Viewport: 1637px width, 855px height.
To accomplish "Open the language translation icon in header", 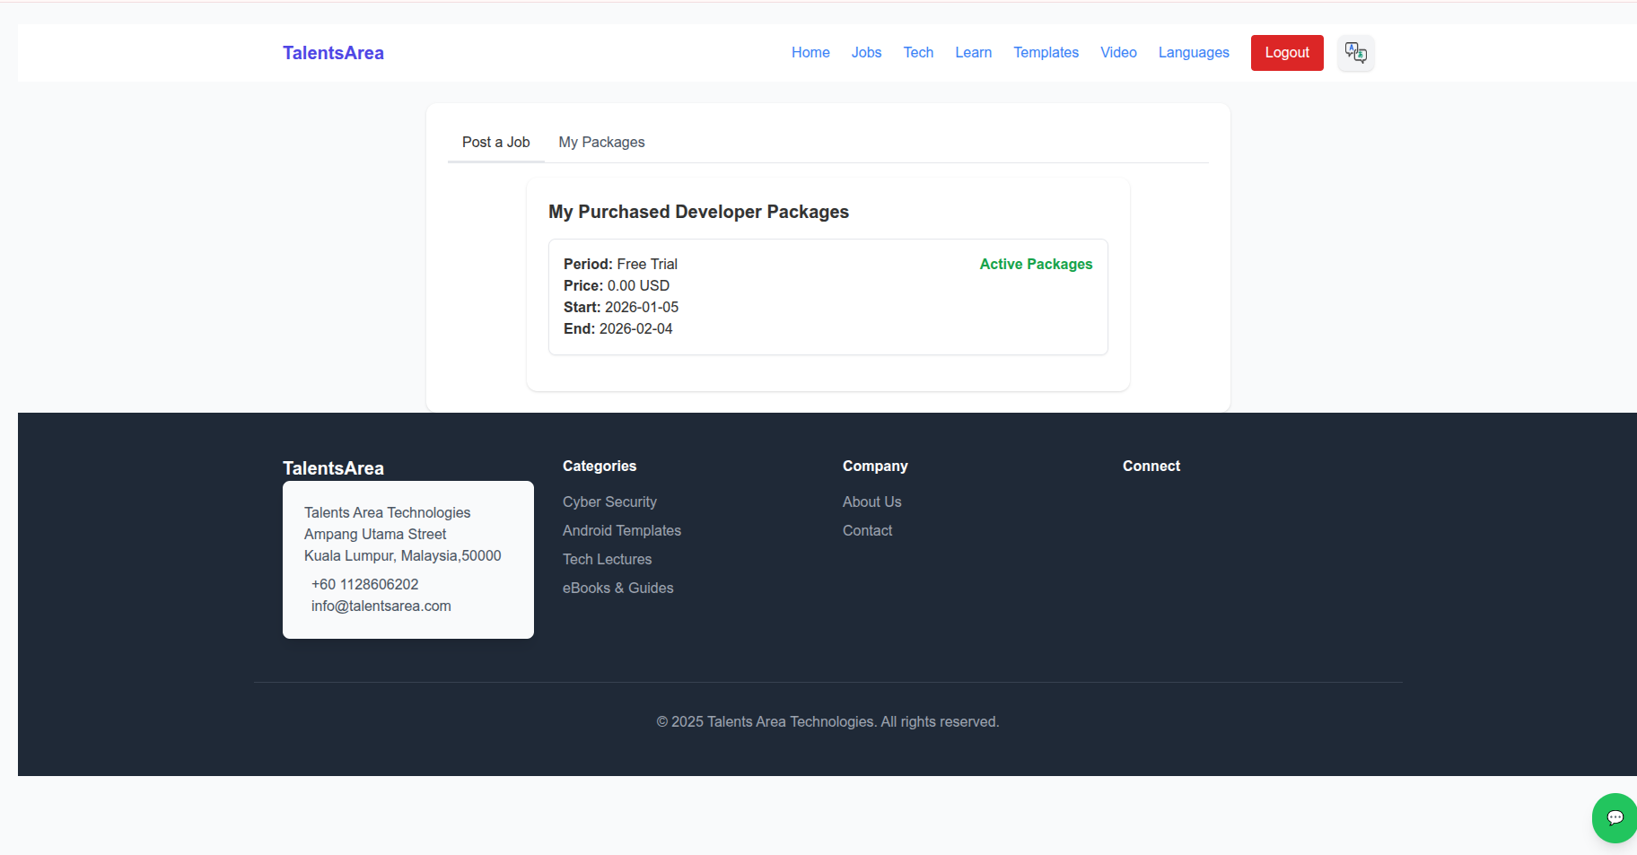I will tap(1355, 53).
